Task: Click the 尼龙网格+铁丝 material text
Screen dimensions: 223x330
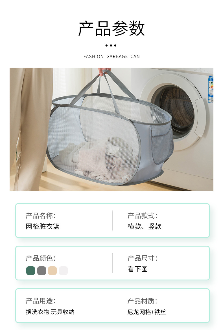Action: (147, 312)
